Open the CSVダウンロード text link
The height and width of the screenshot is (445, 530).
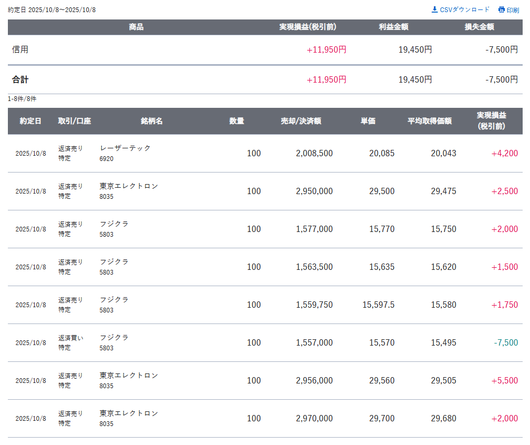464,9
